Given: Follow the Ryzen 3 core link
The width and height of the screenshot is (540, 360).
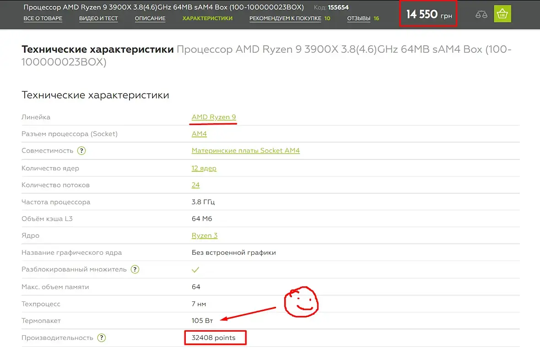Looking at the screenshot, I should 205,235.
